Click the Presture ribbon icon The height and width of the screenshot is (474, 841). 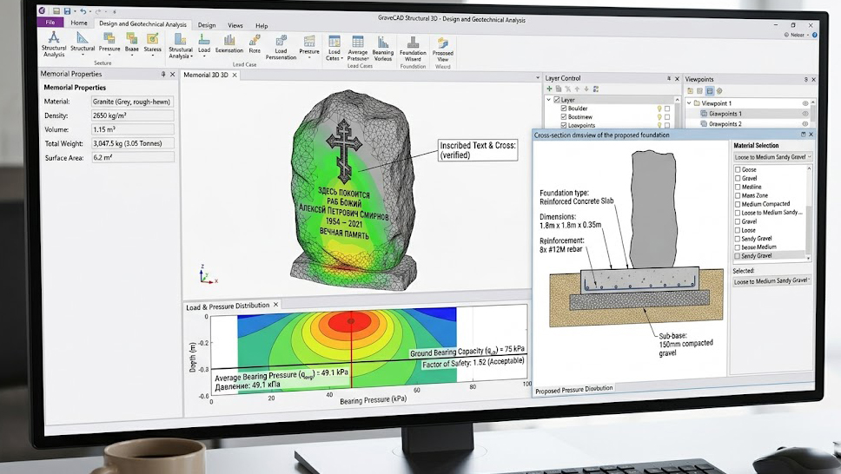click(x=309, y=42)
